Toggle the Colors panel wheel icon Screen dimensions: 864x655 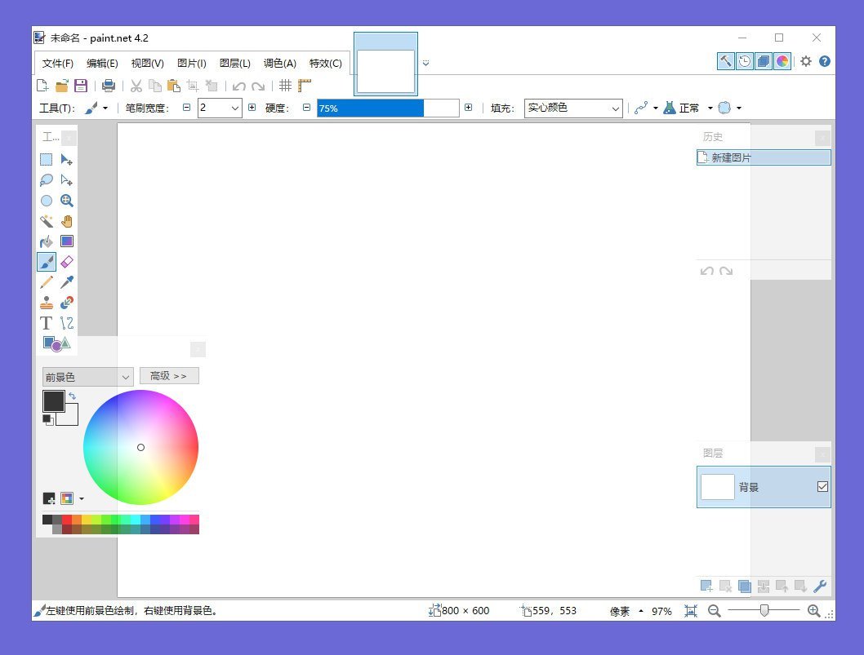(782, 60)
